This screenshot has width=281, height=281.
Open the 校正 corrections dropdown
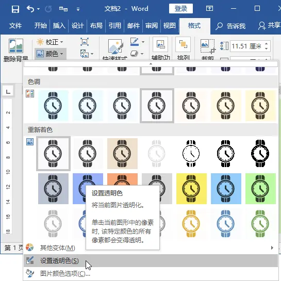pyautogui.click(x=50, y=42)
